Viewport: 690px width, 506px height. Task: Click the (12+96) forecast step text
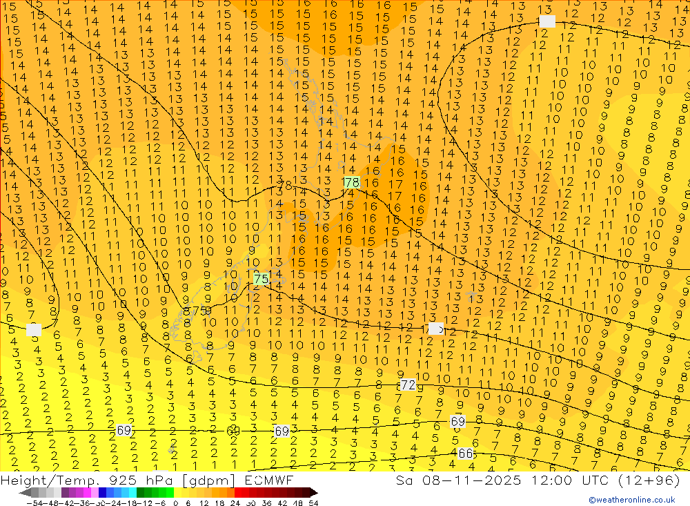point(649,480)
